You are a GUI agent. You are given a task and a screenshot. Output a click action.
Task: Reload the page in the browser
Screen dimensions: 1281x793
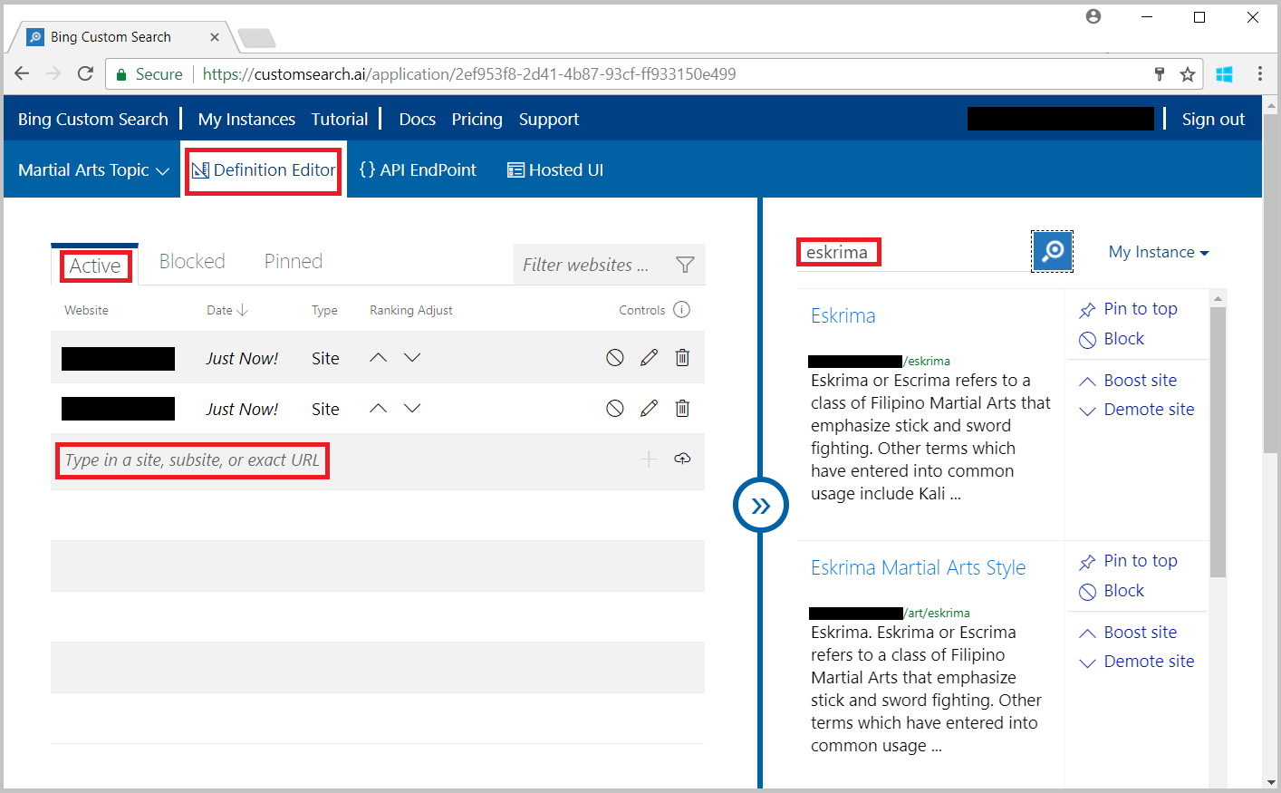85,74
